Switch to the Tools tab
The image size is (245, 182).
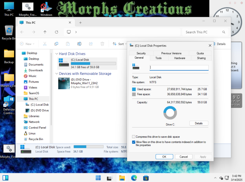[159, 58]
